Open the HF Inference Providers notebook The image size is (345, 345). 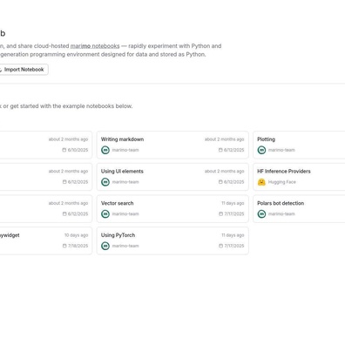tap(299, 177)
